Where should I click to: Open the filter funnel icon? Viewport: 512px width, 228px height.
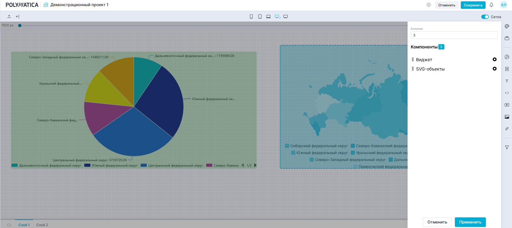click(x=507, y=147)
